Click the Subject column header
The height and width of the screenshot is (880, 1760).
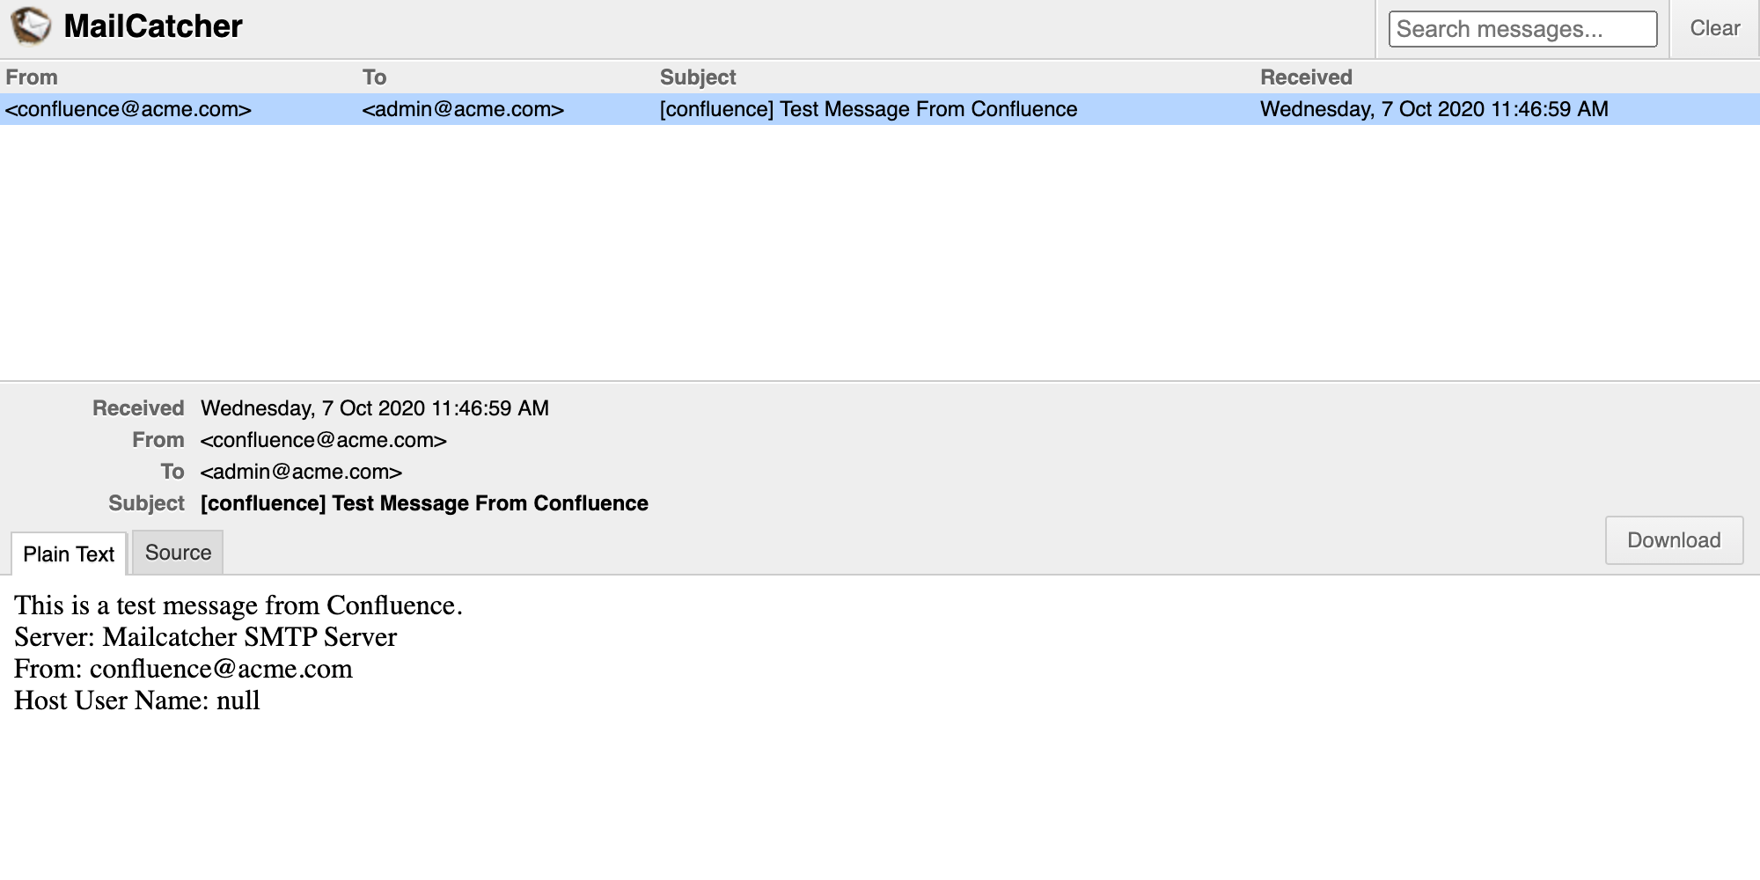[x=697, y=77]
